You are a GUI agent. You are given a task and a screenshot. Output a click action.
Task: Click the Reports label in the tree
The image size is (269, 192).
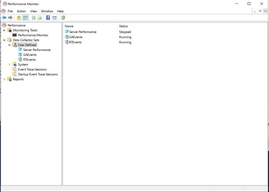click(x=18, y=79)
